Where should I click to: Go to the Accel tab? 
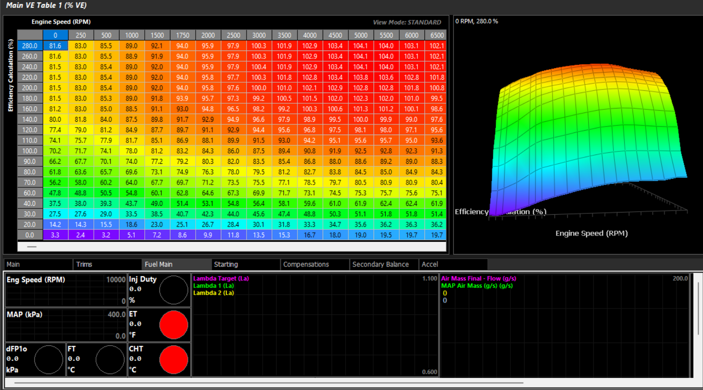point(430,265)
